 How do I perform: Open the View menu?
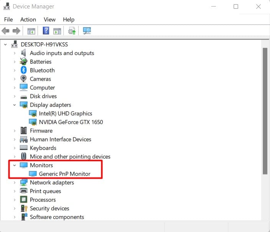[x=49, y=20]
